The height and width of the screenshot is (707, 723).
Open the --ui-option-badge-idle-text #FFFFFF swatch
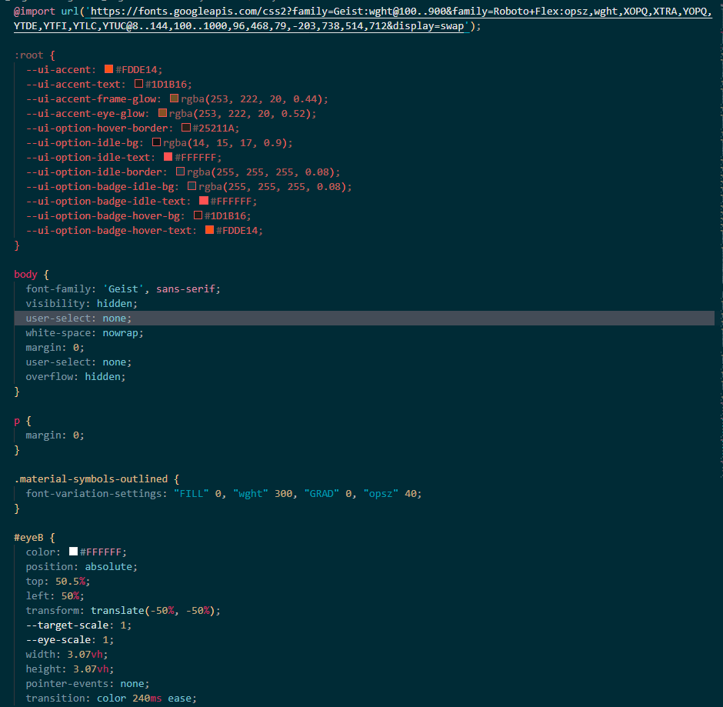[204, 201]
